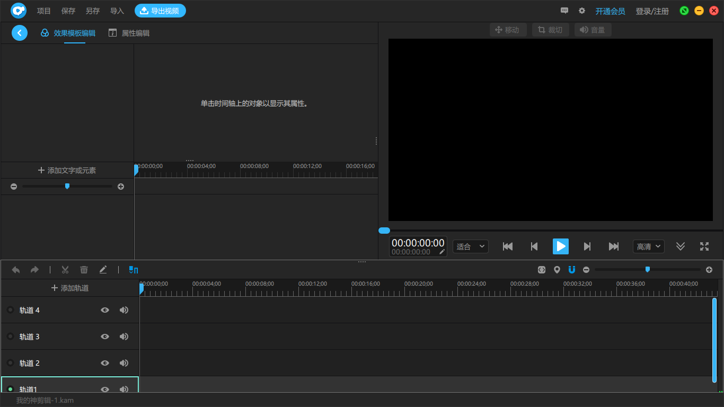Open the feedback message icon

click(x=564, y=11)
